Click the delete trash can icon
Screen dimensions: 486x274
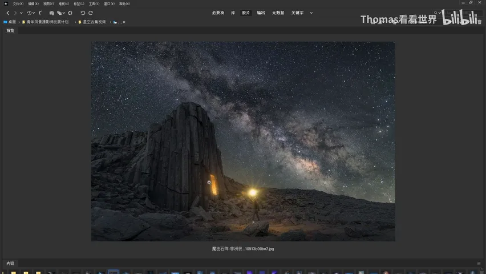coord(480,22)
